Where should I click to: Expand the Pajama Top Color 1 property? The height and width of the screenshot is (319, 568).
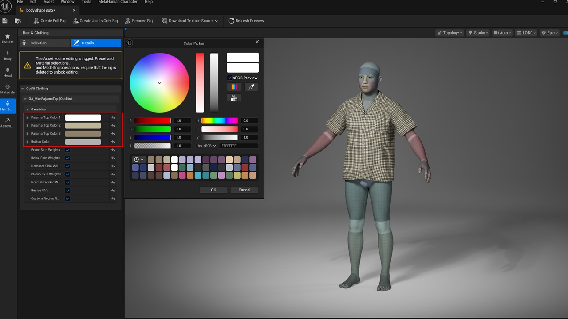click(28, 117)
